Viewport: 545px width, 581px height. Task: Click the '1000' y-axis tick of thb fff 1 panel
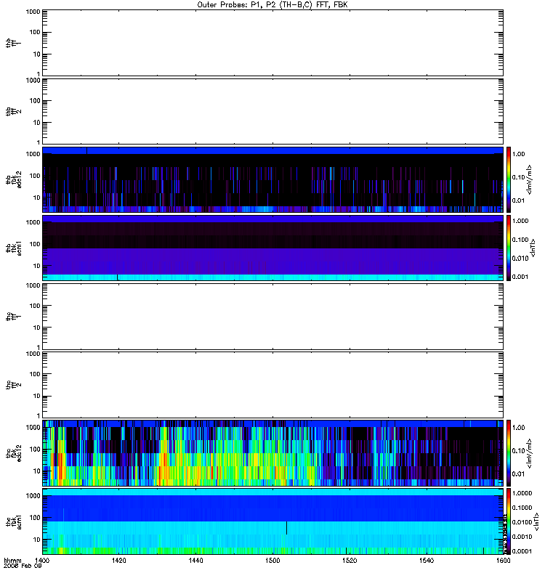pos(33,12)
